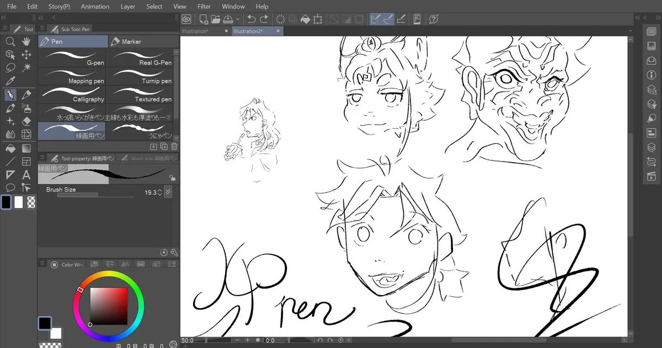Select the transparent color swatch
This screenshot has height=348, width=662.
31,202
